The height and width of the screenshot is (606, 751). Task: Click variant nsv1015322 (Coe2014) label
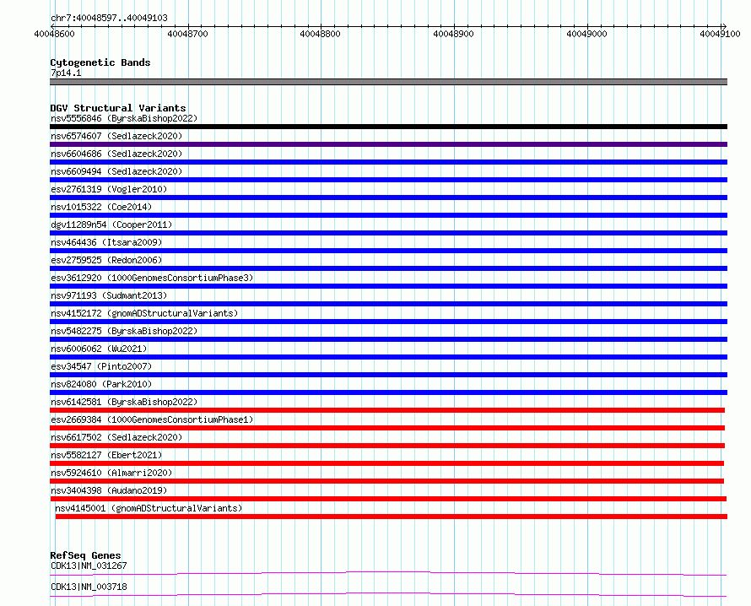(101, 207)
